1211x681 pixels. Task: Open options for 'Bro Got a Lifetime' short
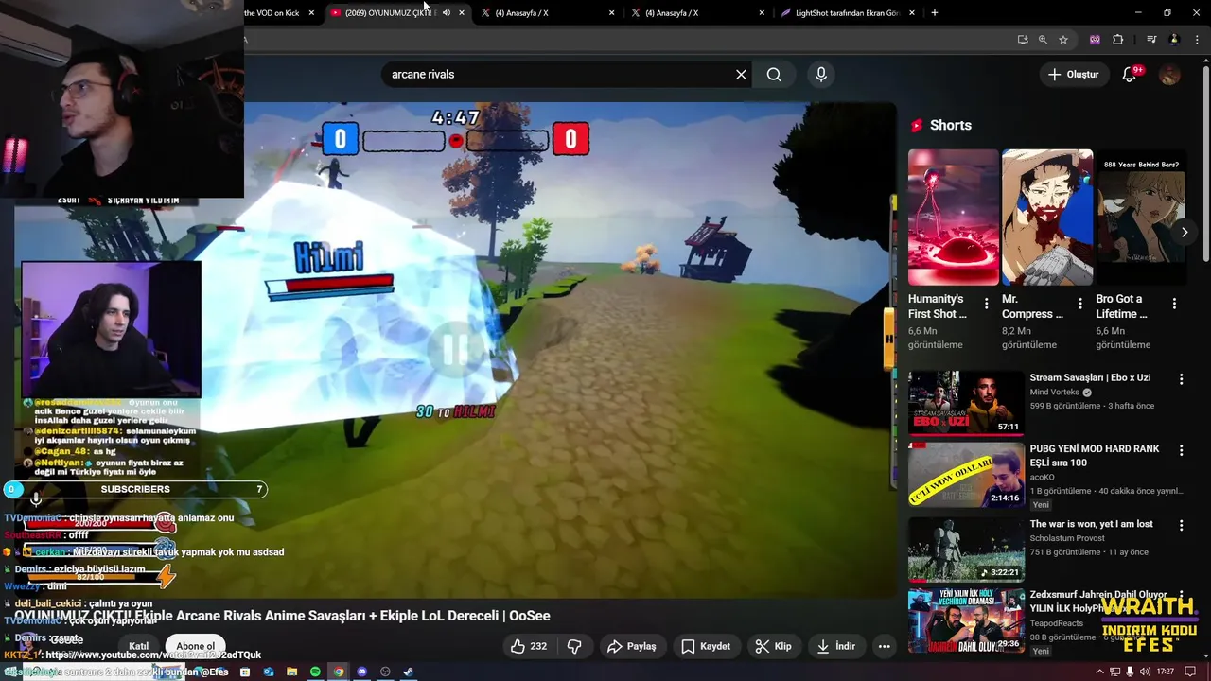point(1174,304)
